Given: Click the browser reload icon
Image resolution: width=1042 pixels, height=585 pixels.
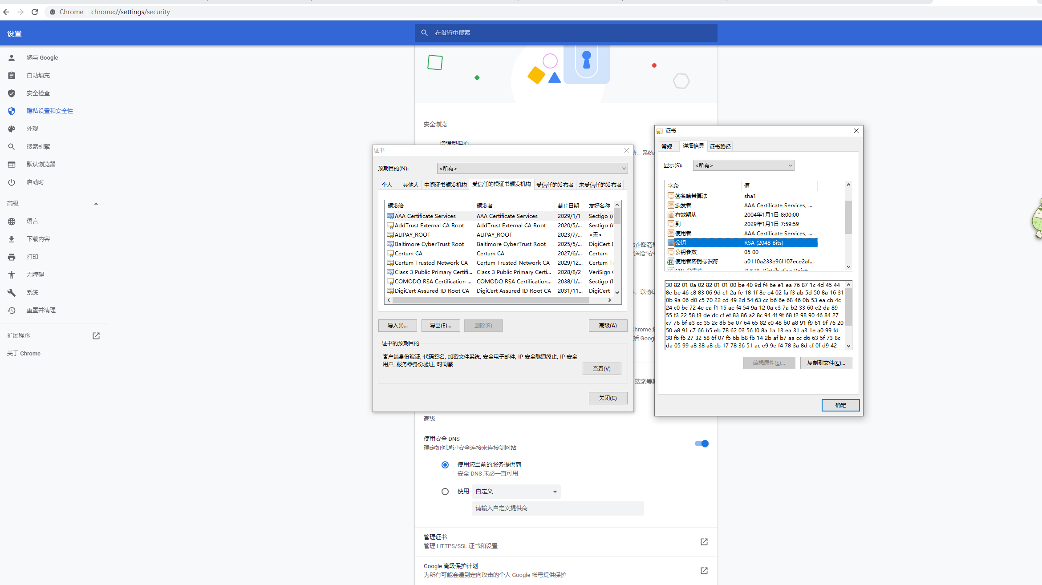Looking at the screenshot, I should 35,12.
